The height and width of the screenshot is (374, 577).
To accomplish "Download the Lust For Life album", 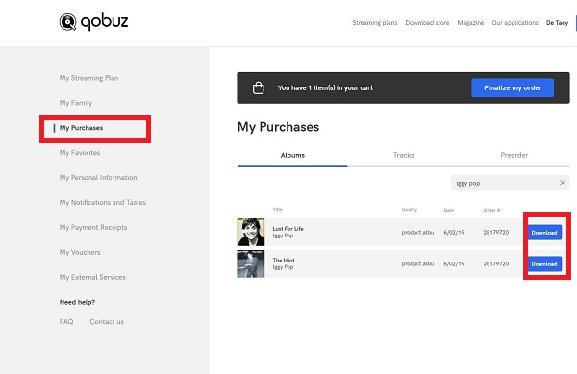I will pos(544,233).
